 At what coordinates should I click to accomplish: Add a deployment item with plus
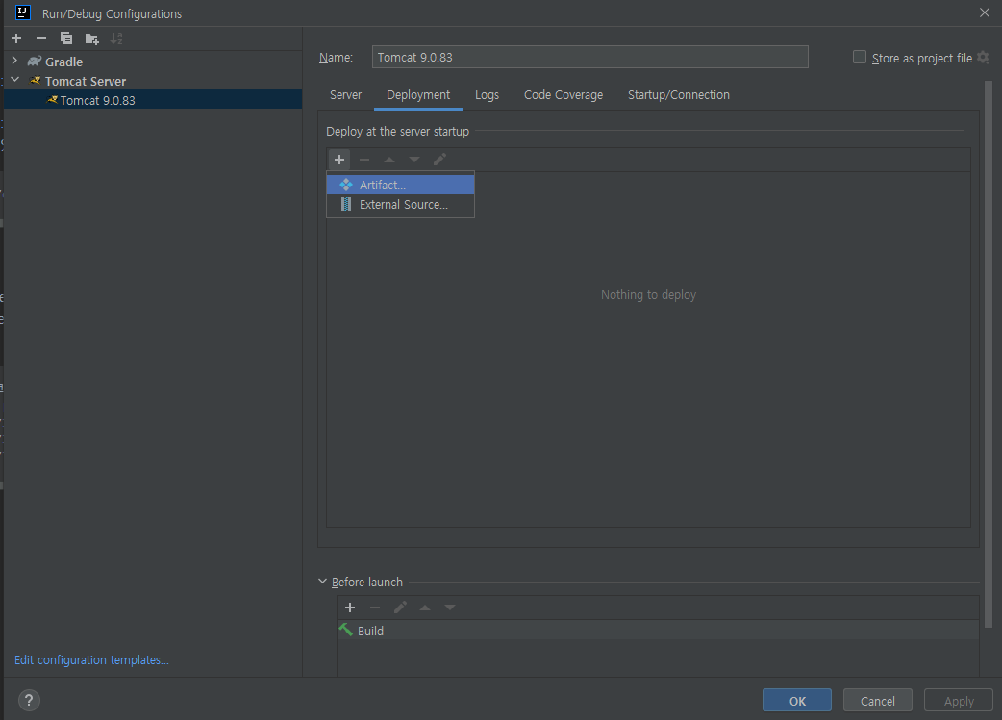point(339,159)
